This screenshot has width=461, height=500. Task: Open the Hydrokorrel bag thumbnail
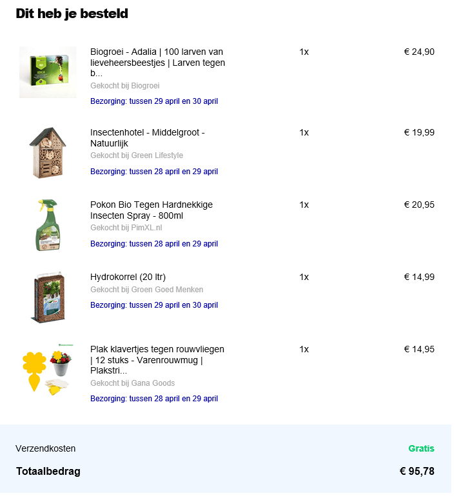pyautogui.click(x=48, y=297)
